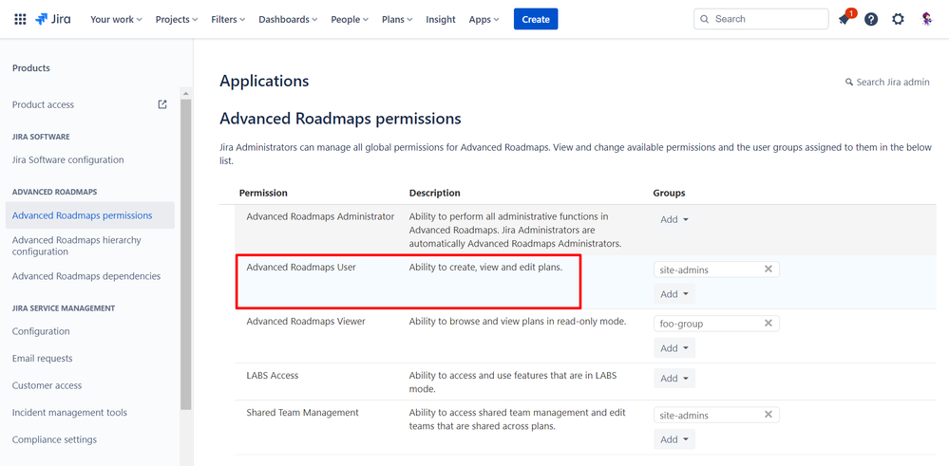Image resolution: width=949 pixels, height=466 pixels.
Task: Open Email requests in the sidebar
Action: click(43, 359)
